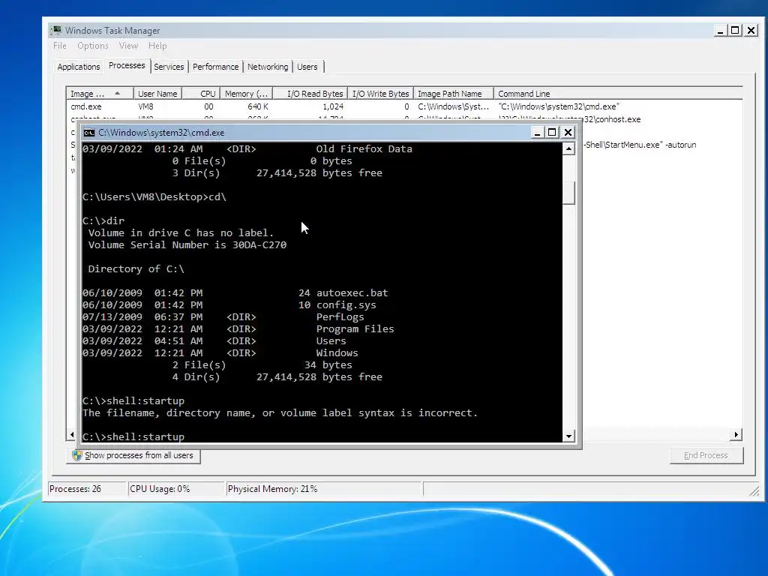Viewport: 768px width, 576px height.
Task: Switch to the Networking tab
Action: point(268,67)
